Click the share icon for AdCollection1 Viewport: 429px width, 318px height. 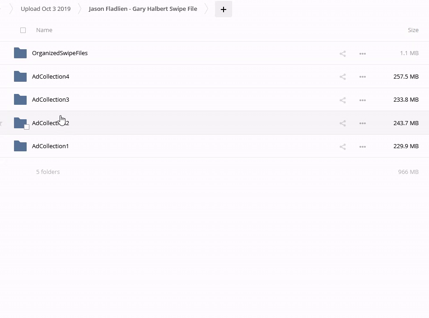coord(342,147)
